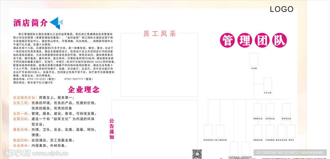Click the label 发展目标：

click(22, 119)
